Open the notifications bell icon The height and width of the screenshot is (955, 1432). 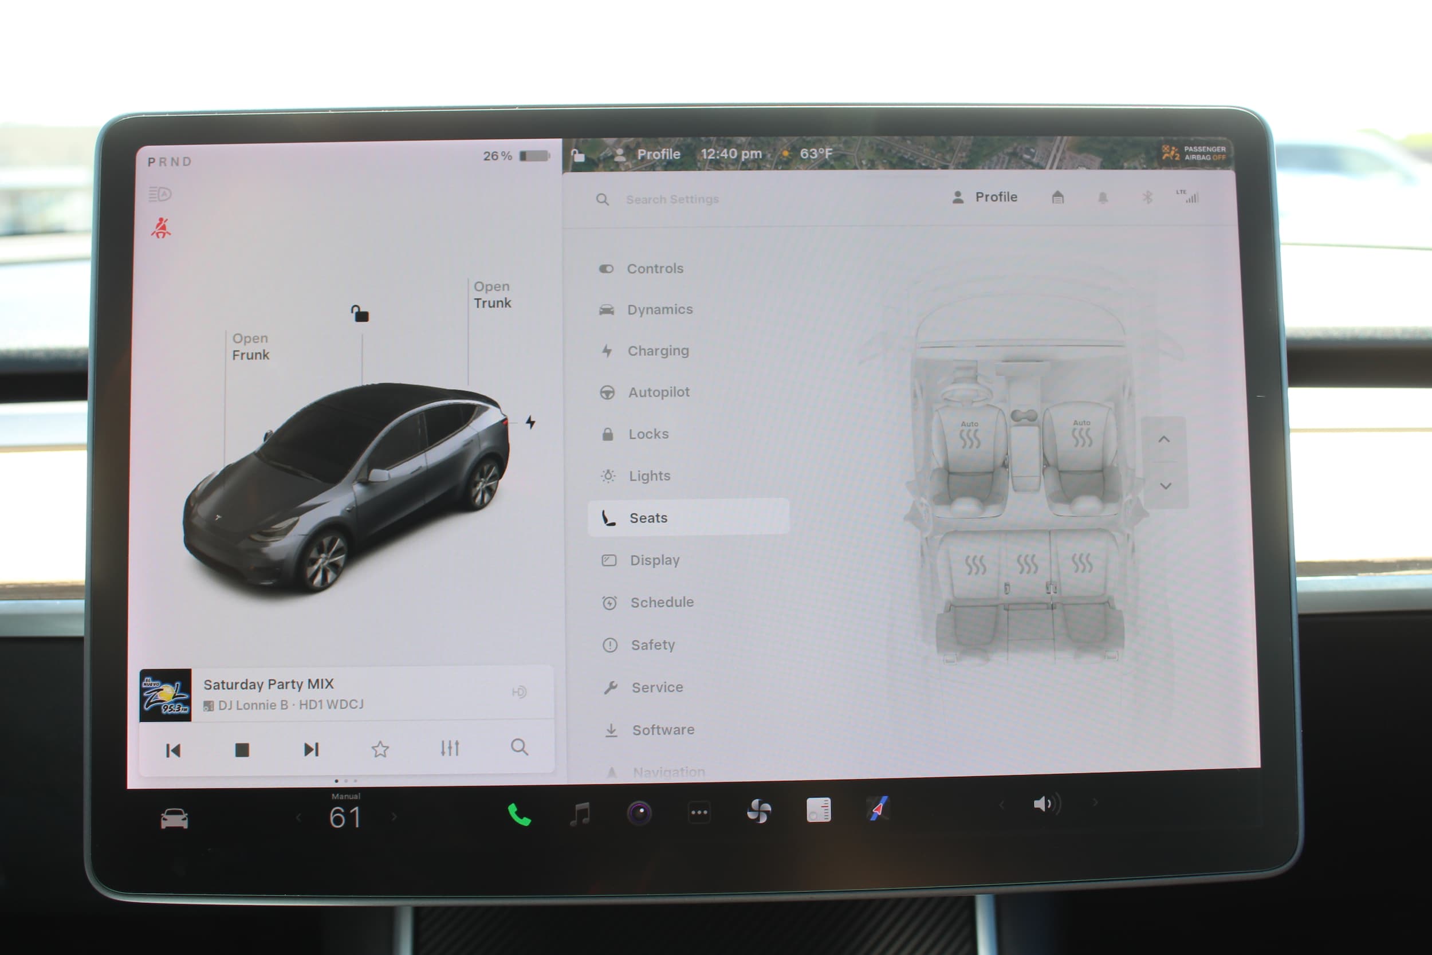click(1103, 197)
